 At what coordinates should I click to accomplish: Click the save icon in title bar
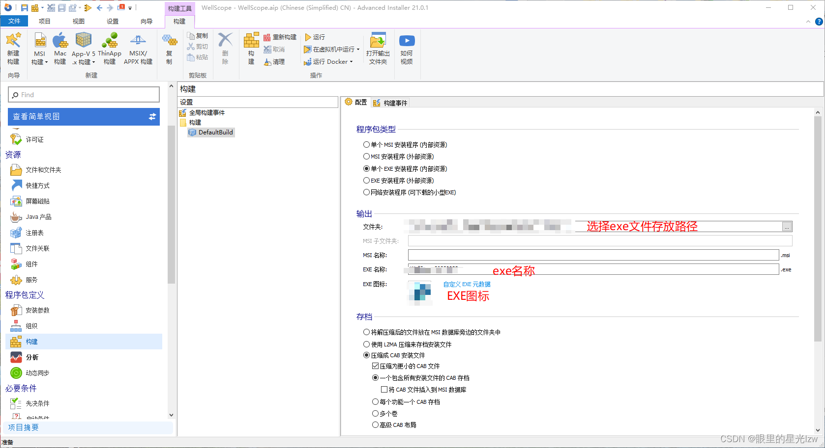click(x=24, y=8)
